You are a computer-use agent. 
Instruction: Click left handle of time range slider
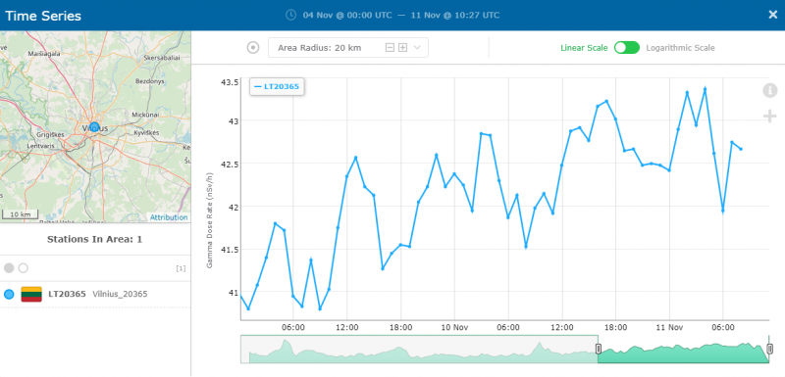598,349
